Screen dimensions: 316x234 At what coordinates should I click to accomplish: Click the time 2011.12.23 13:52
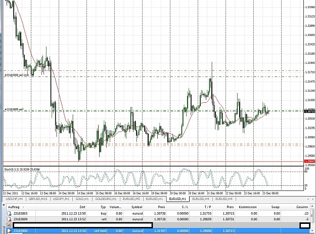[x=73, y=219]
